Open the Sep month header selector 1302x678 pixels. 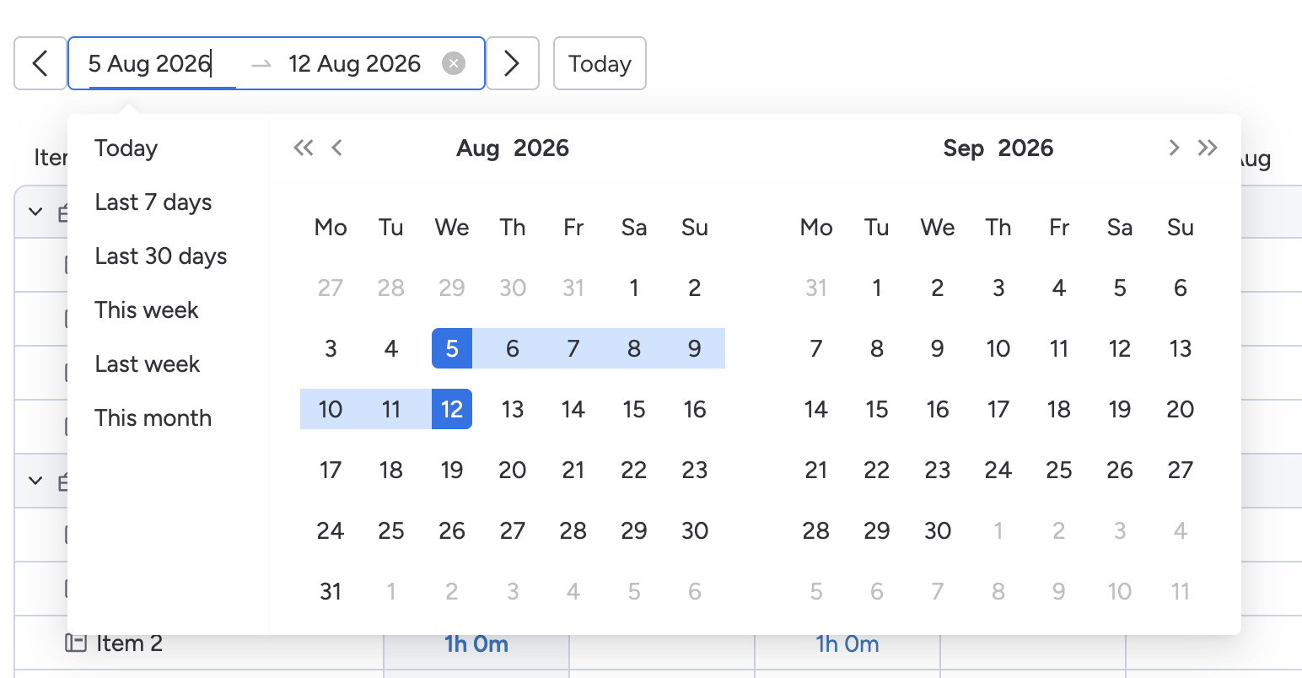click(x=963, y=148)
